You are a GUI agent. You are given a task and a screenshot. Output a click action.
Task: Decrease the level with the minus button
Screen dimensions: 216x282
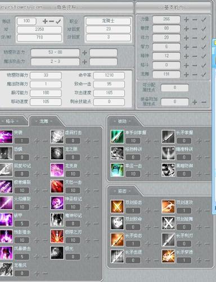tap(52, 21)
